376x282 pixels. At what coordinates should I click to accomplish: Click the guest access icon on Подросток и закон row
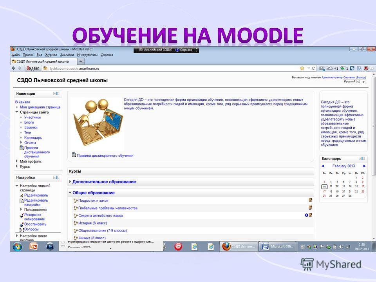click(x=310, y=200)
